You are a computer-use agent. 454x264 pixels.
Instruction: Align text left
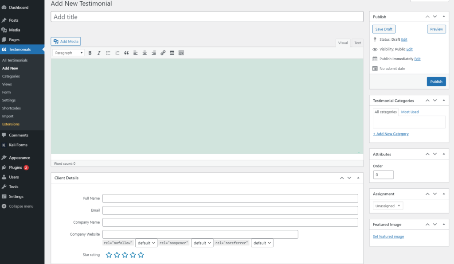tap(135, 53)
